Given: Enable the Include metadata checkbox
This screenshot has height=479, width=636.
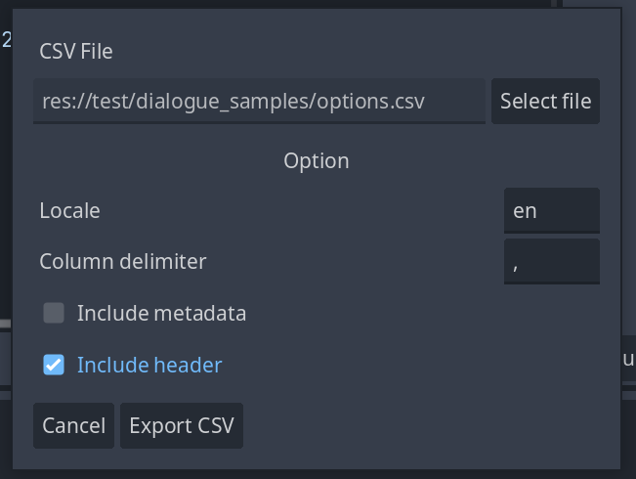Looking at the screenshot, I should click(54, 314).
